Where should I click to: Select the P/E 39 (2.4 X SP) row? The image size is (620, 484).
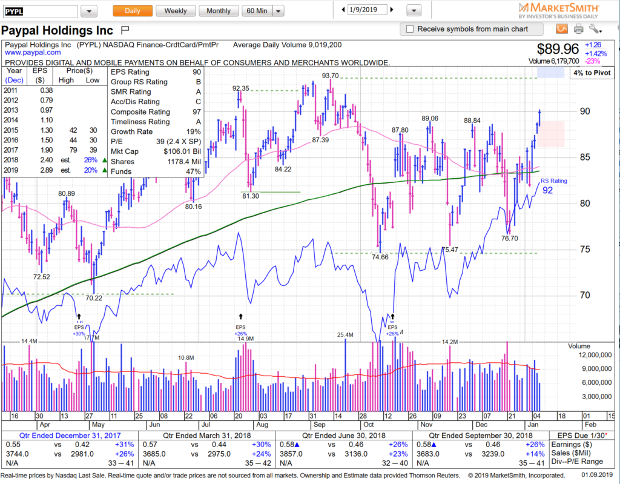coord(156,142)
